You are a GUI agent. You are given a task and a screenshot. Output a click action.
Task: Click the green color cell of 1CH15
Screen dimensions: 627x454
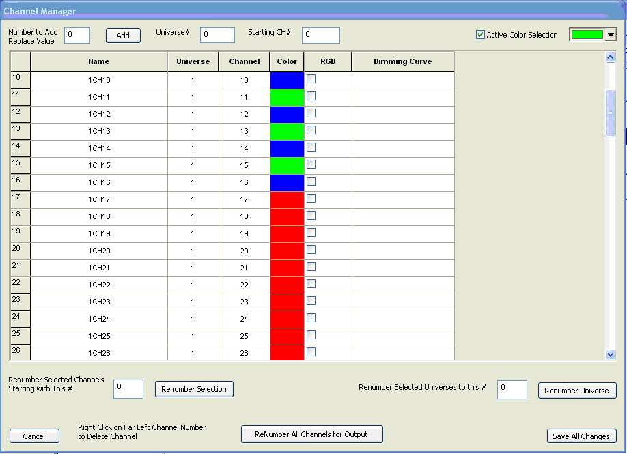[287, 166]
